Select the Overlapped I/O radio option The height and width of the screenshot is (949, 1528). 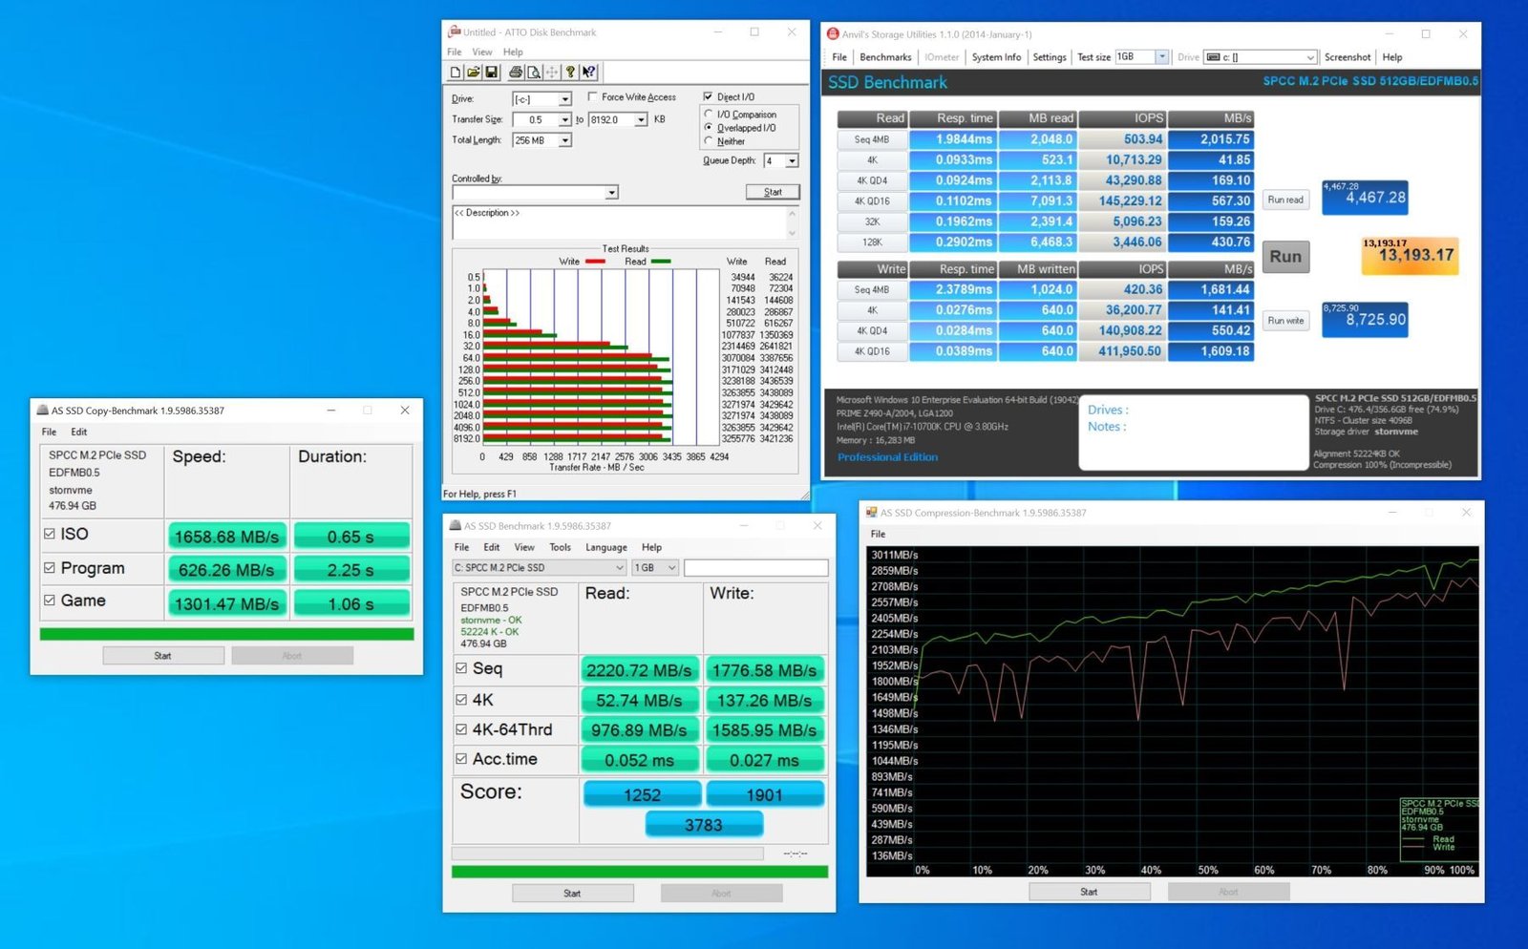pyautogui.click(x=709, y=127)
